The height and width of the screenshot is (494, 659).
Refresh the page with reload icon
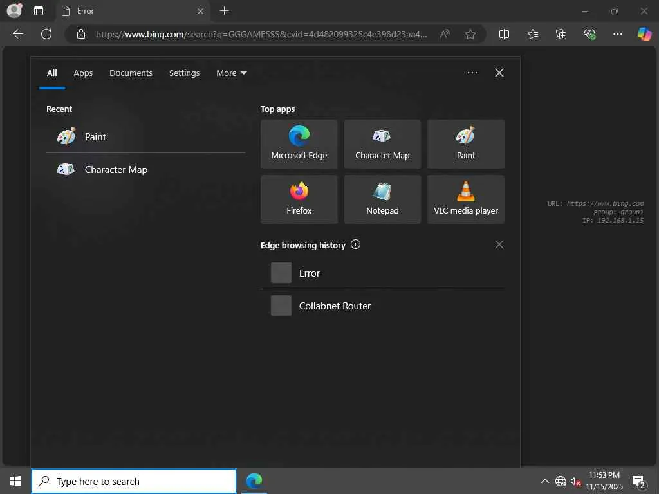coord(46,34)
